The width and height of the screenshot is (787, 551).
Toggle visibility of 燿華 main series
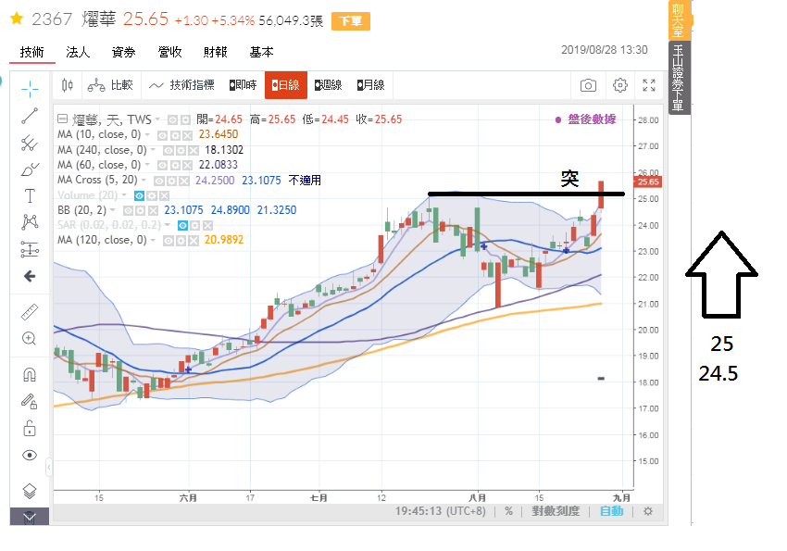172,120
